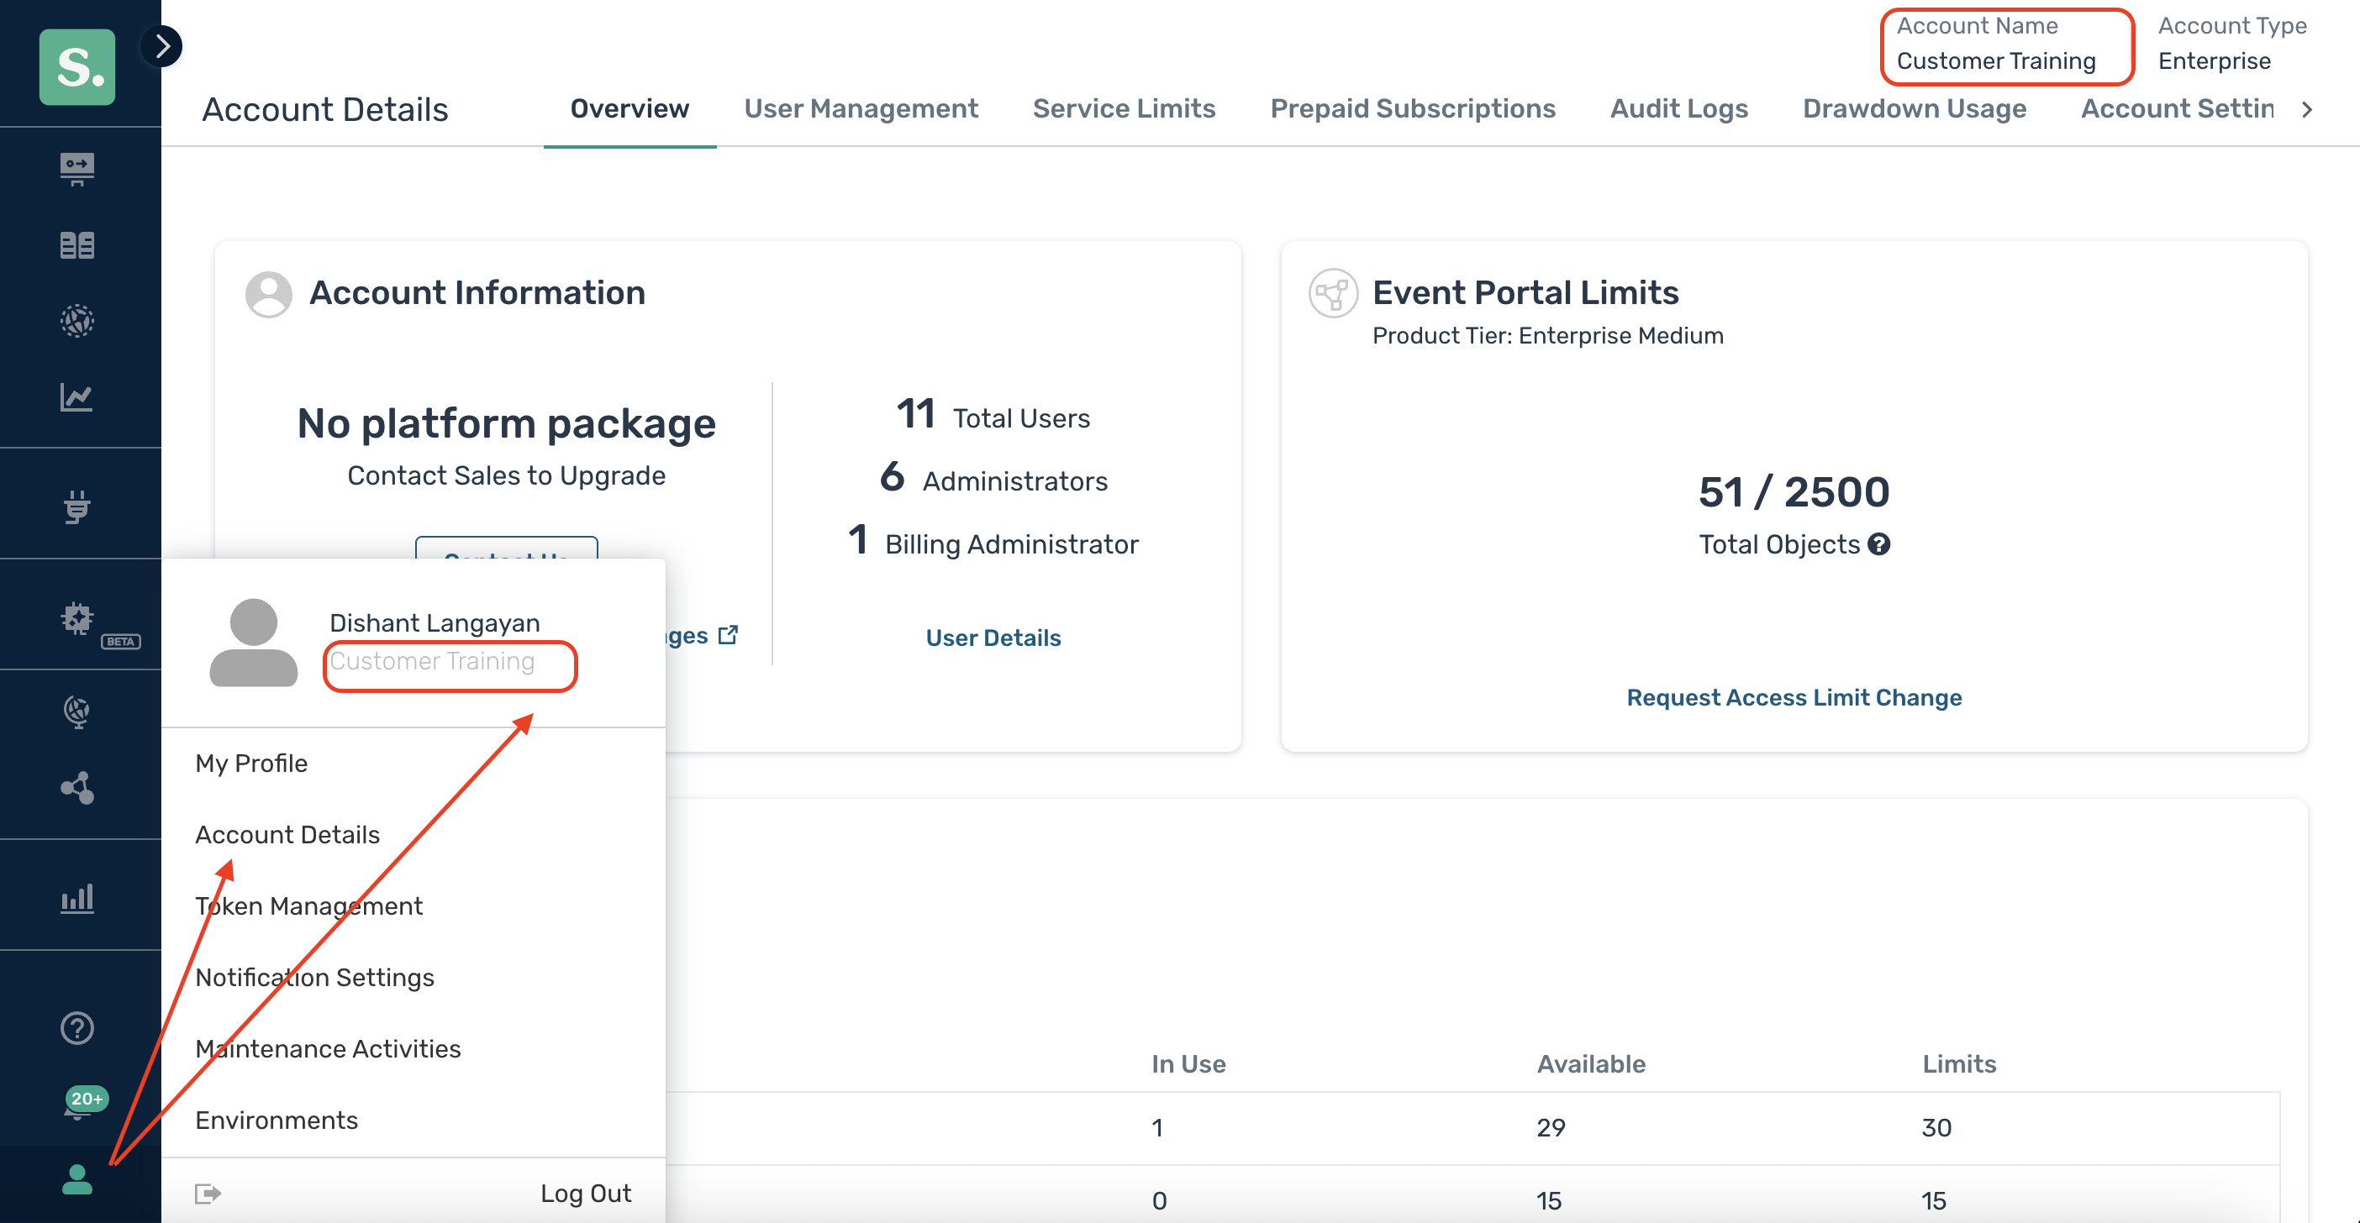Click the line chart insights sidebar icon
Image resolution: width=2360 pixels, height=1223 pixels.
coord(77,397)
